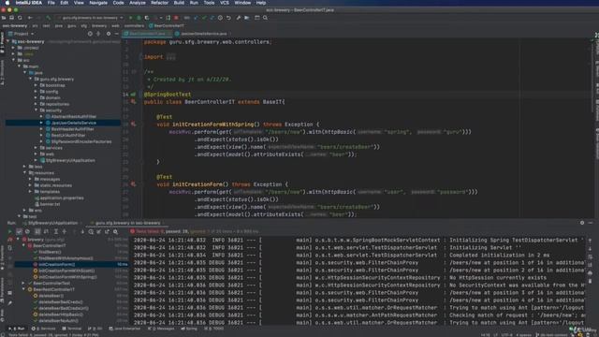The height and width of the screenshot is (337, 599).
Task: Toggle Sort by Duration in test runner
Action: 46,231
